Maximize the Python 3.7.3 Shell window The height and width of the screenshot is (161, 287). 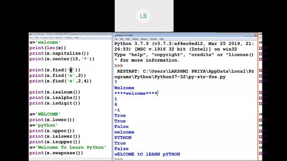[252, 35]
